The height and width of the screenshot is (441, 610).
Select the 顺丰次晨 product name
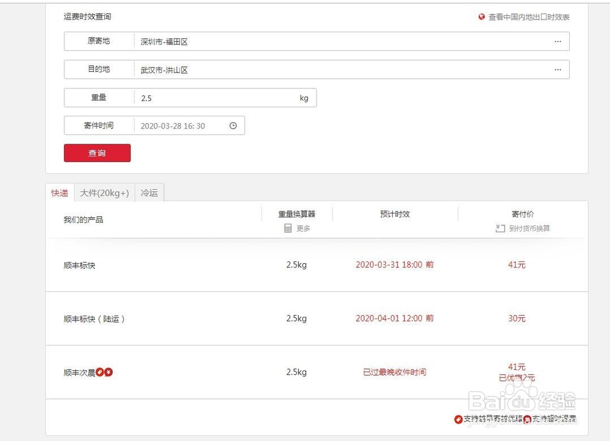79,373
